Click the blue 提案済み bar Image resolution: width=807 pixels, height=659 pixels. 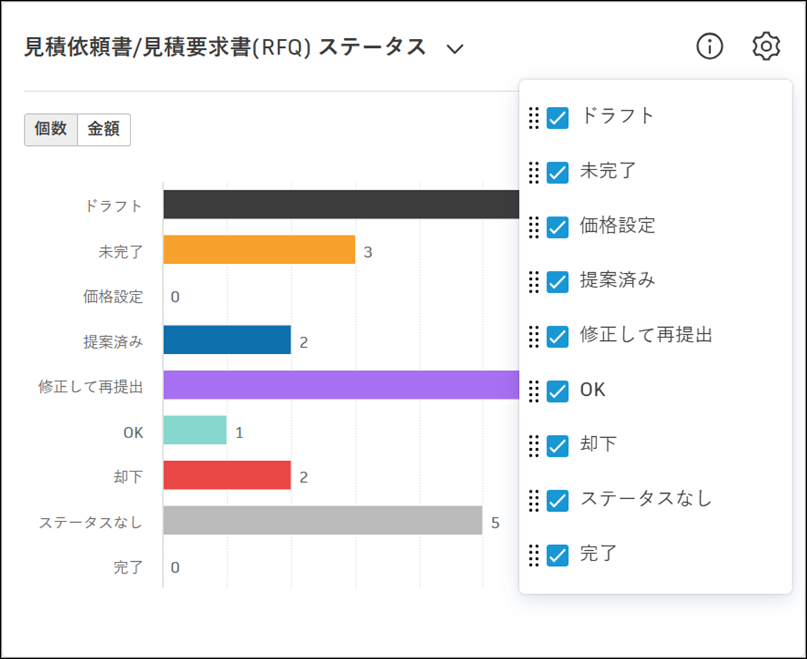[226, 340]
